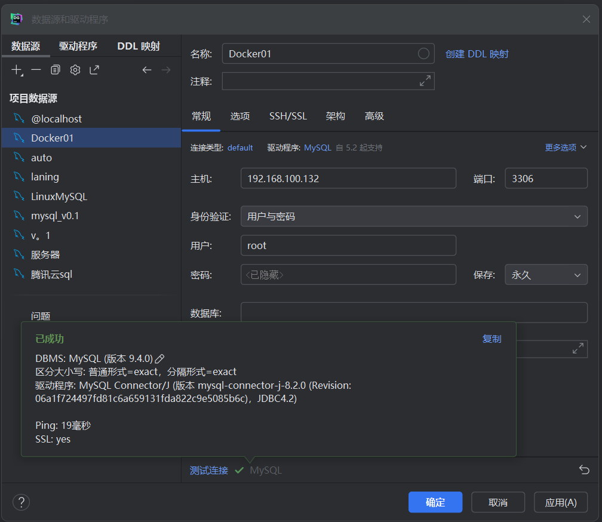Expand the comment field with diagonal arrows icon
Viewport: 602px width, 522px height.
pyautogui.click(x=424, y=81)
